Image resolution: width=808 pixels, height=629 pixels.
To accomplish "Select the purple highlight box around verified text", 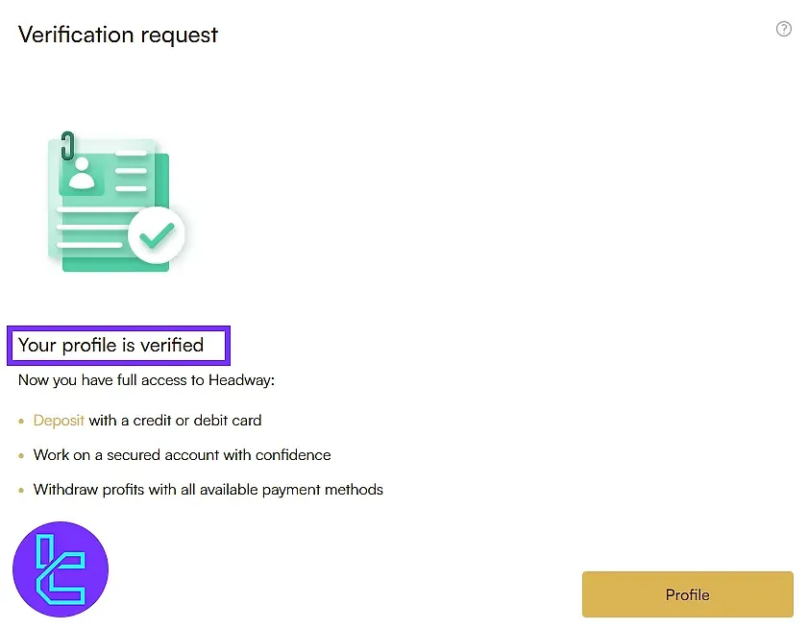I will [x=118, y=345].
